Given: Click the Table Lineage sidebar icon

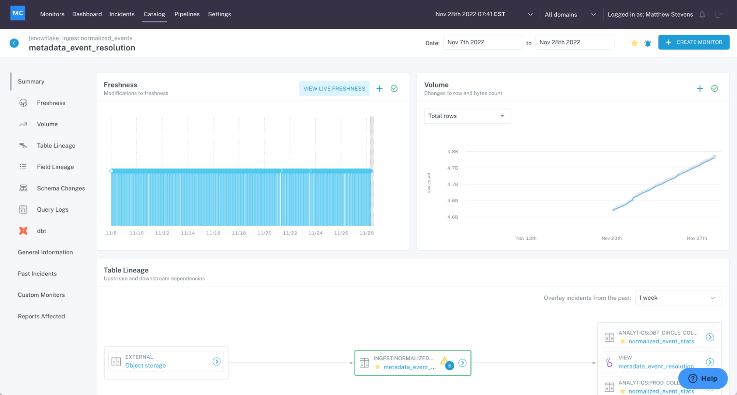Looking at the screenshot, I should [23, 145].
